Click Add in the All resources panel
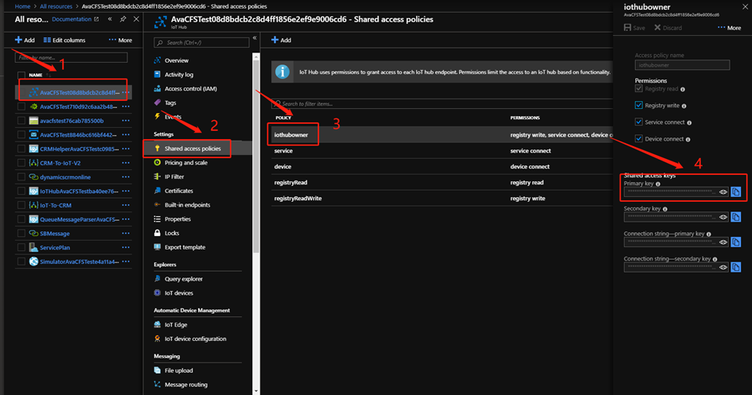 tap(25, 41)
